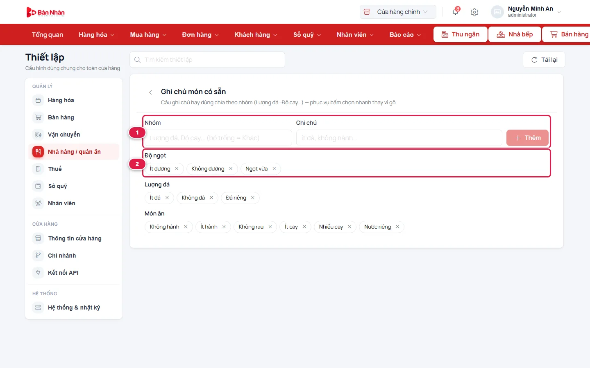
Task: Open Thông tin cửa hàng settings
Action: pyautogui.click(x=74, y=238)
